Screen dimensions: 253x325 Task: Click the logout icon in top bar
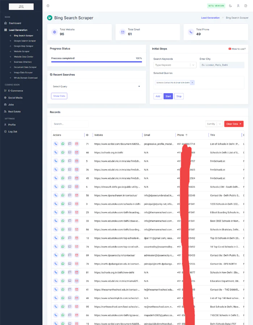(246, 6)
